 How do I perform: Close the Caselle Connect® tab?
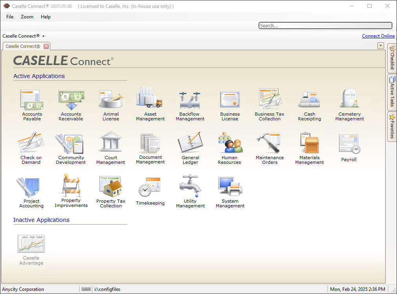(x=46, y=46)
